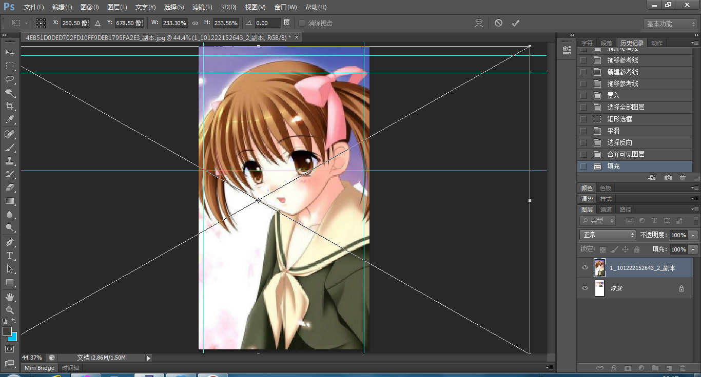Open the tool preset picker arrow
The width and height of the screenshot is (701, 377).
pos(27,23)
